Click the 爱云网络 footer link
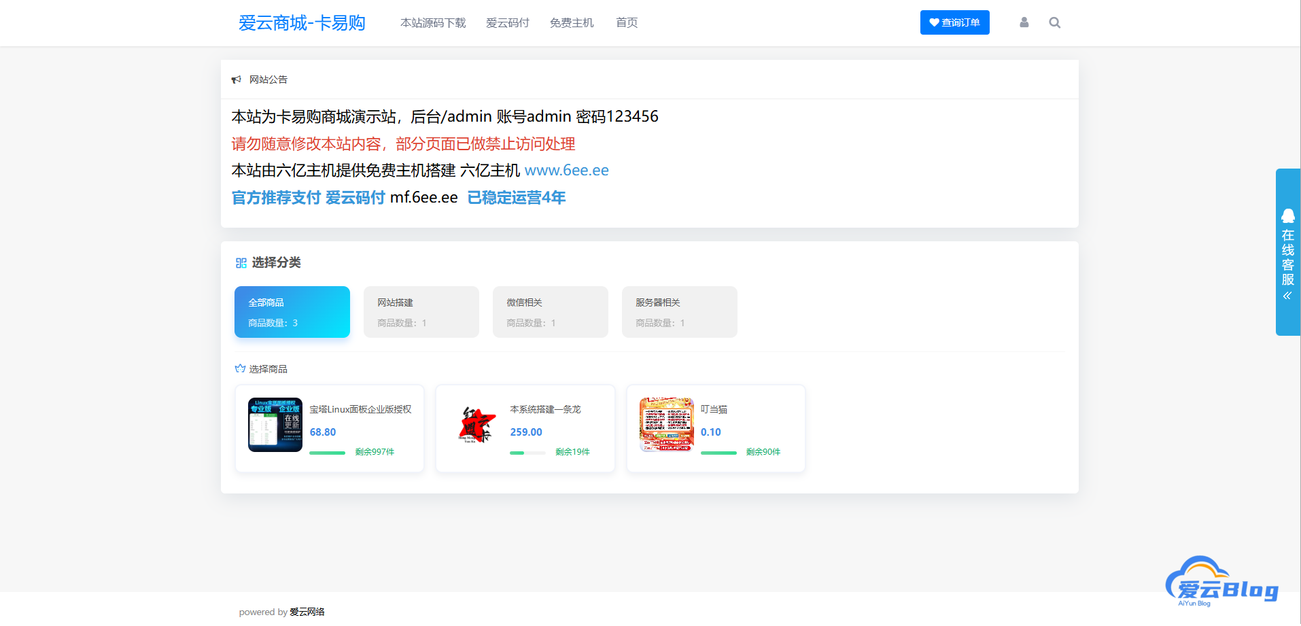Viewport: 1301px width, 626px height. point(307,611)
